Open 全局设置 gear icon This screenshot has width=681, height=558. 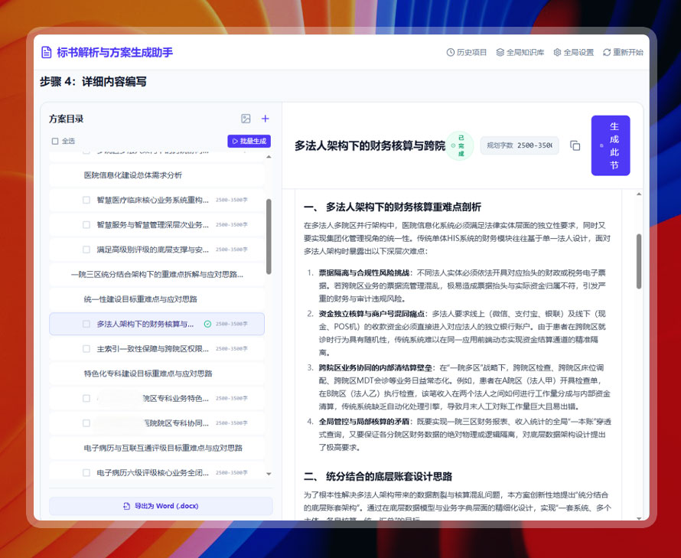(x=557, y=52)
